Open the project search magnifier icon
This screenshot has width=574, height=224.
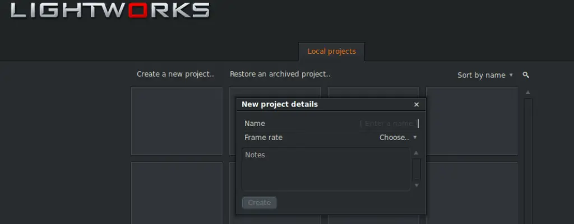526,75
